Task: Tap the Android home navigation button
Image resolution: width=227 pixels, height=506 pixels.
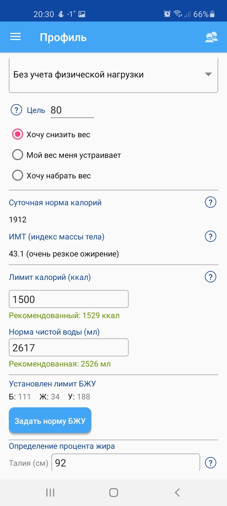Action: [113, 492]
